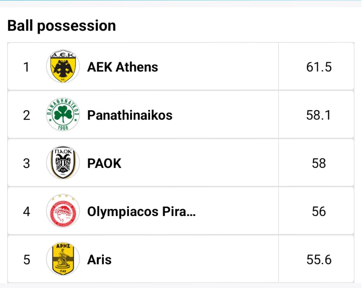The image size is (362, 288).
Task: Tap Olympiacos possession value 56
Action: click(x=319, y=211)
